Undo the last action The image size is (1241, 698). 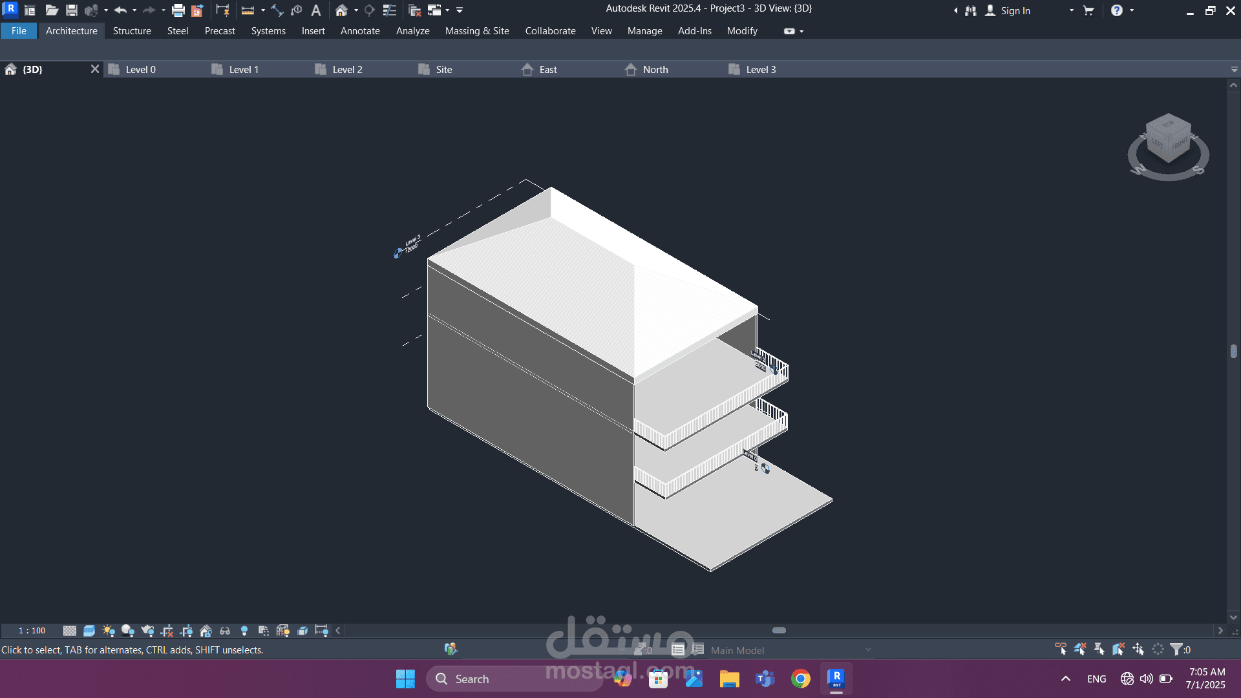(120, 10)
